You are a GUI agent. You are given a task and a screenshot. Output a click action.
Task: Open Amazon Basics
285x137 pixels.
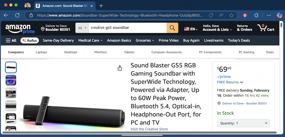pyautogui.click(x=119, y=40)
